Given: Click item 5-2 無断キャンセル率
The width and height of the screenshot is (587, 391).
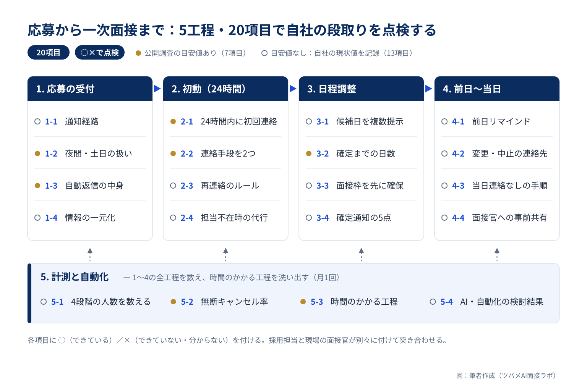Looking at the screenshot, I should click(219, 302).
